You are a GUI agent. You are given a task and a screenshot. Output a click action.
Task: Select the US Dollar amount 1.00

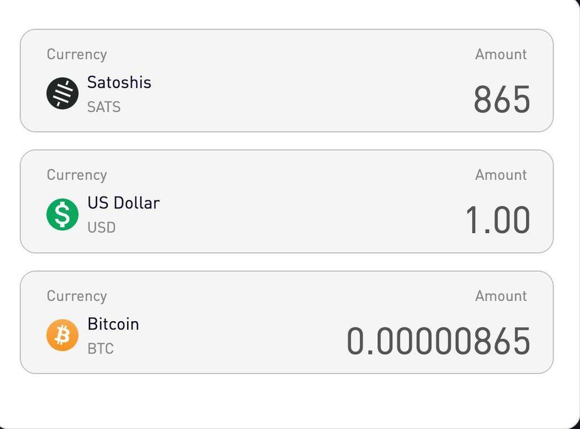pyautogui.click(x=497, y=220)
